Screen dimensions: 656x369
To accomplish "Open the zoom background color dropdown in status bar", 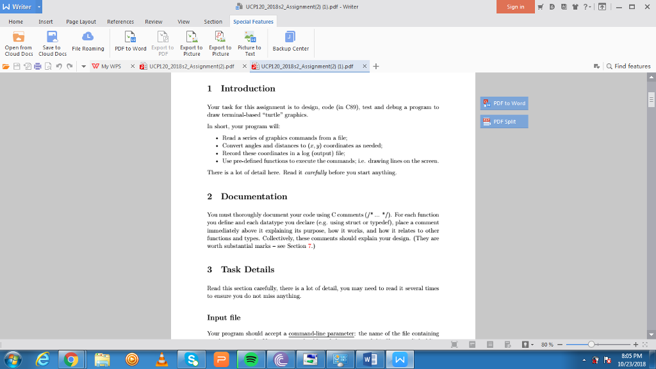I will 532,344.
